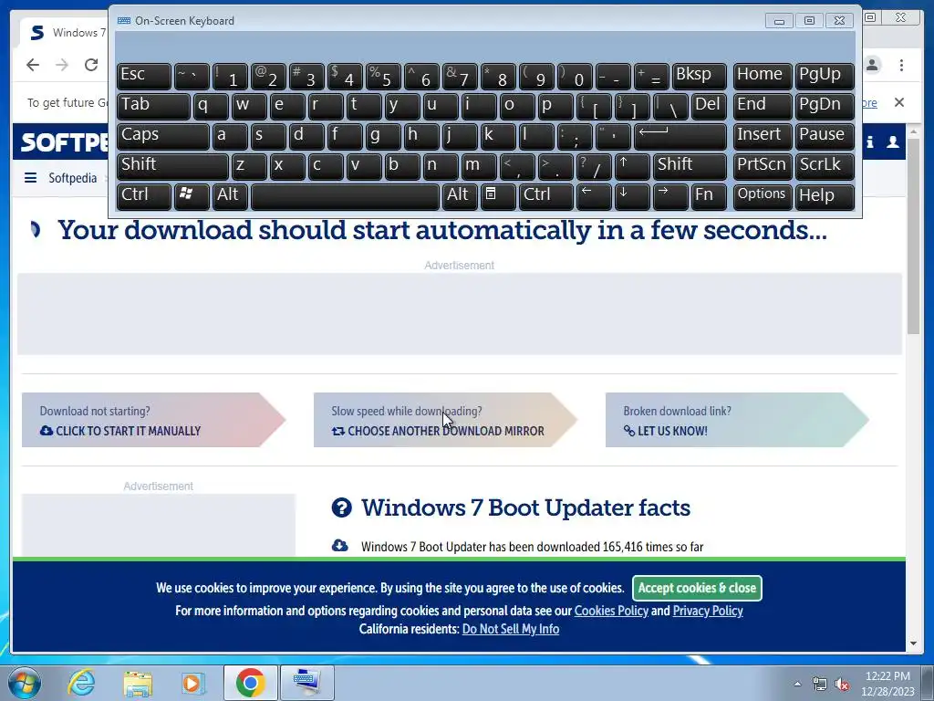Tap the Bksp key on On-Screen Keyboard
Image resolution: width=934 pixels, height=701 pixels.
click(700, 76)
